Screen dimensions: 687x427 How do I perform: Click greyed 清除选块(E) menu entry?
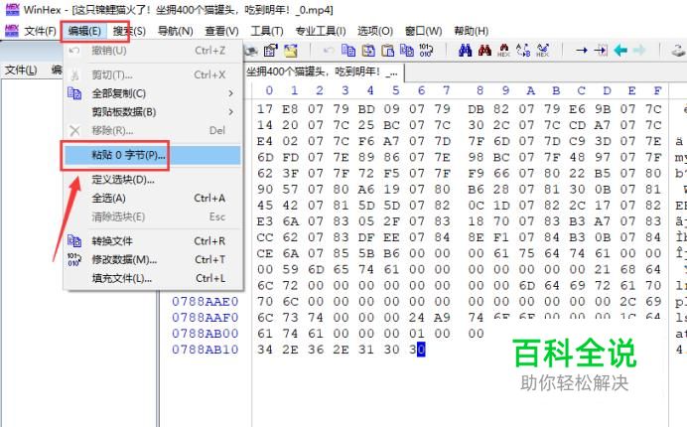[x=153, y=216]
